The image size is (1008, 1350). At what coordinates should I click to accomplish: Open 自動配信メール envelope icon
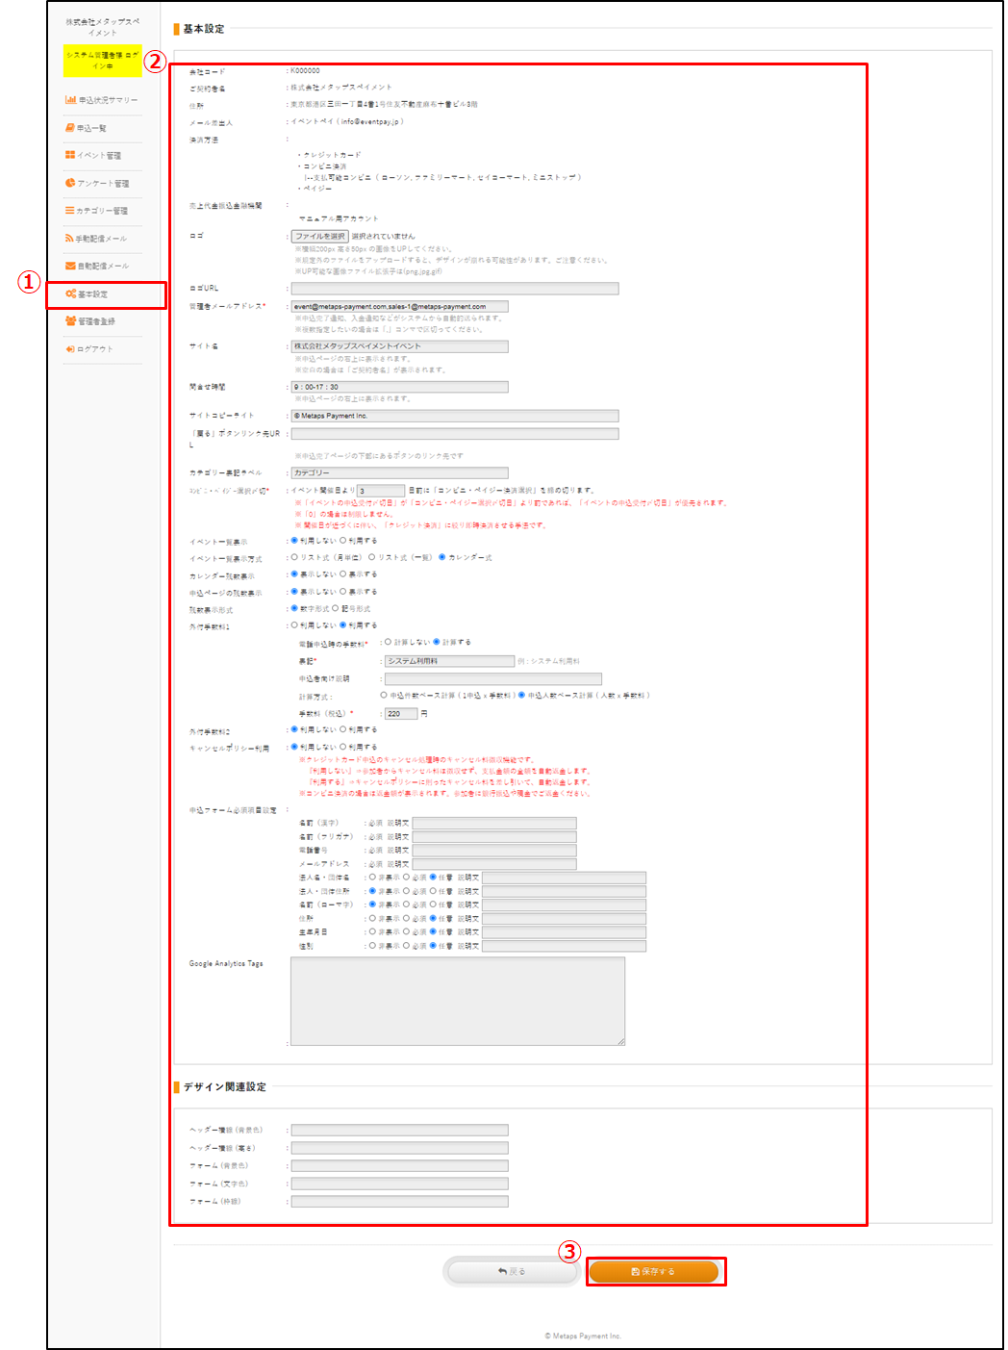point(70,266)
